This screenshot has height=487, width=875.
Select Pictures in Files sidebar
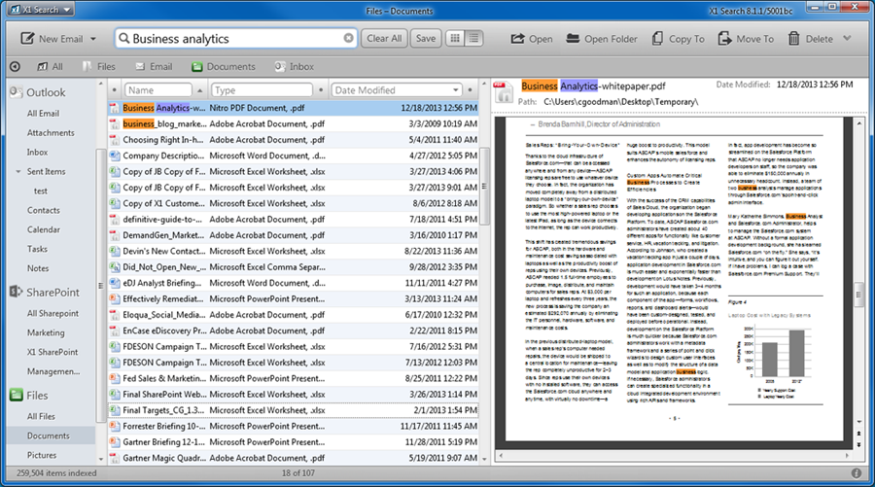42,455
